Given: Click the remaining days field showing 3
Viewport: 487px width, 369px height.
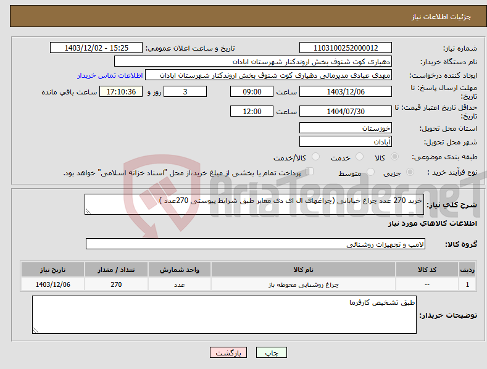Looking at the screenshot, I should (x=185, y=91).
